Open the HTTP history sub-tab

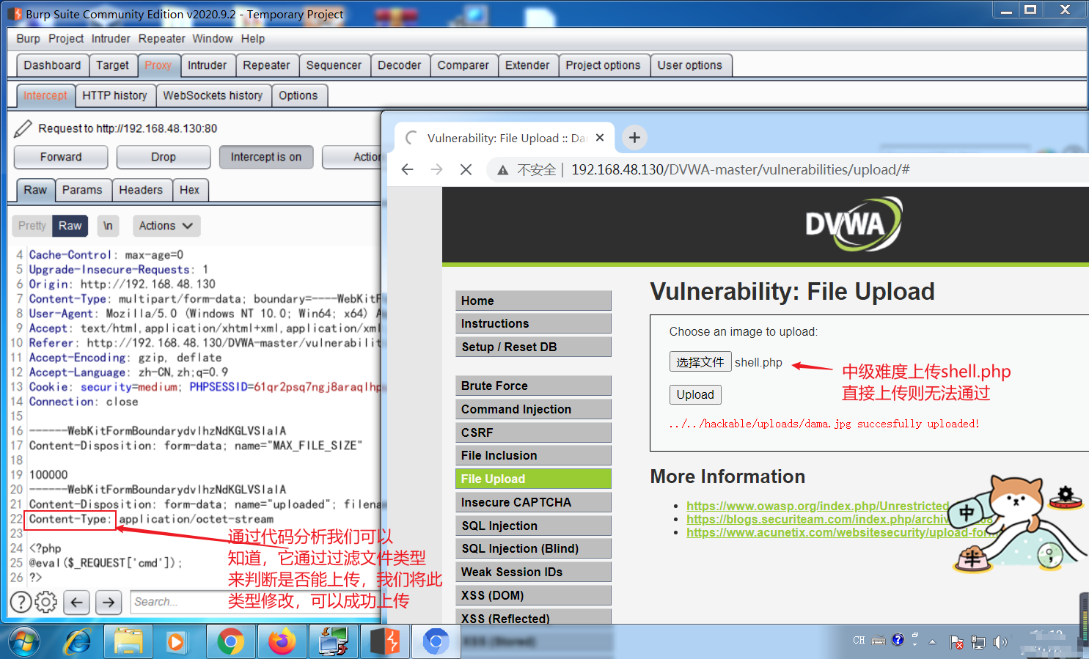pos(114,95)
